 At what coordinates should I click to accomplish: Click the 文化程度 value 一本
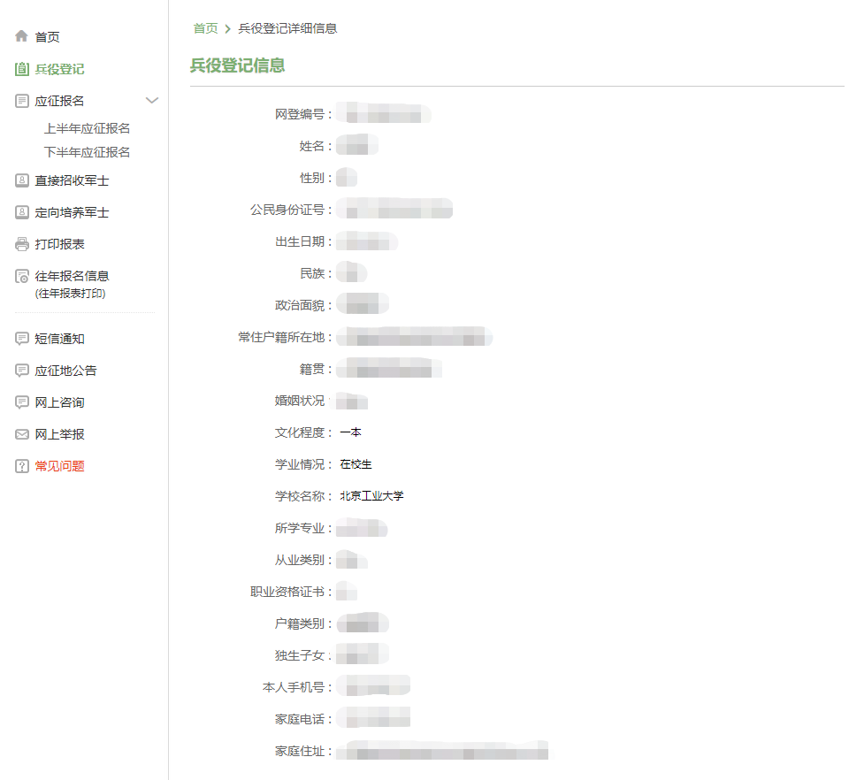pos(351,432)
